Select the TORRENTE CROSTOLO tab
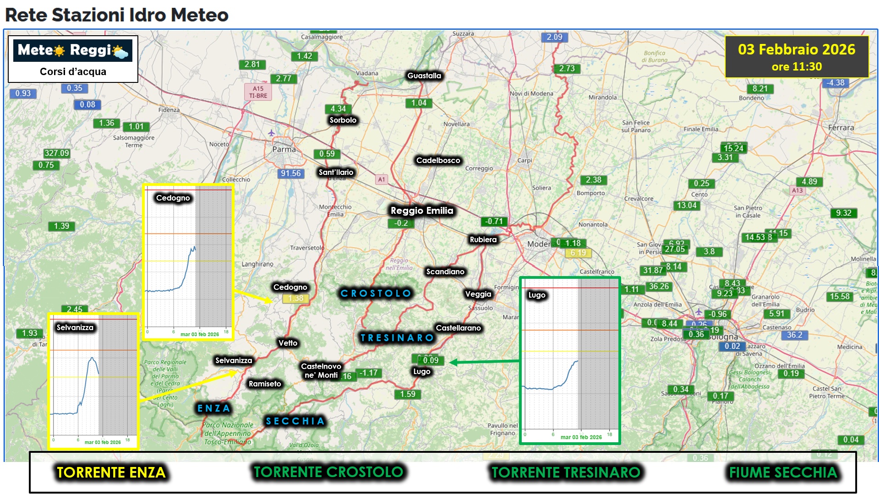The width and height of the screenshot is (879, 494). tap(328, 472)
